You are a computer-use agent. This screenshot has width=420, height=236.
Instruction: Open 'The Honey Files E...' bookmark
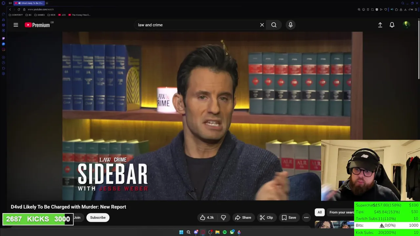79,15
